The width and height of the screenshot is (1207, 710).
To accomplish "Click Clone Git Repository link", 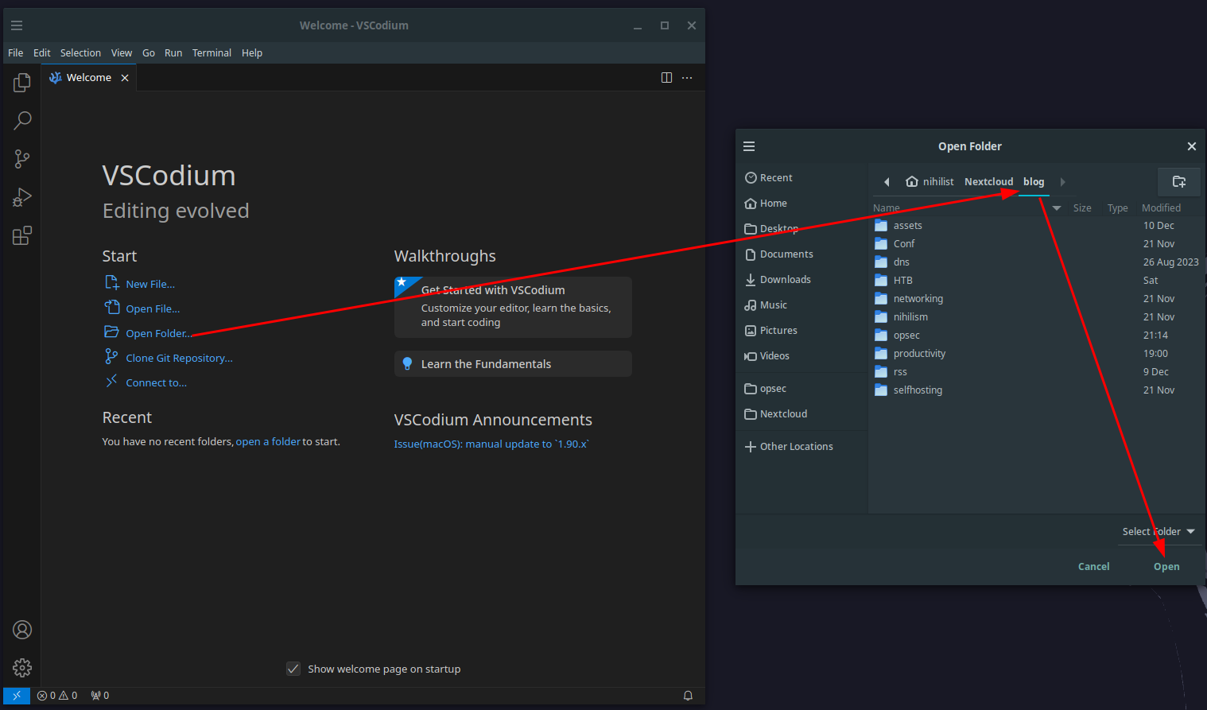I will (x=179, y=358).
